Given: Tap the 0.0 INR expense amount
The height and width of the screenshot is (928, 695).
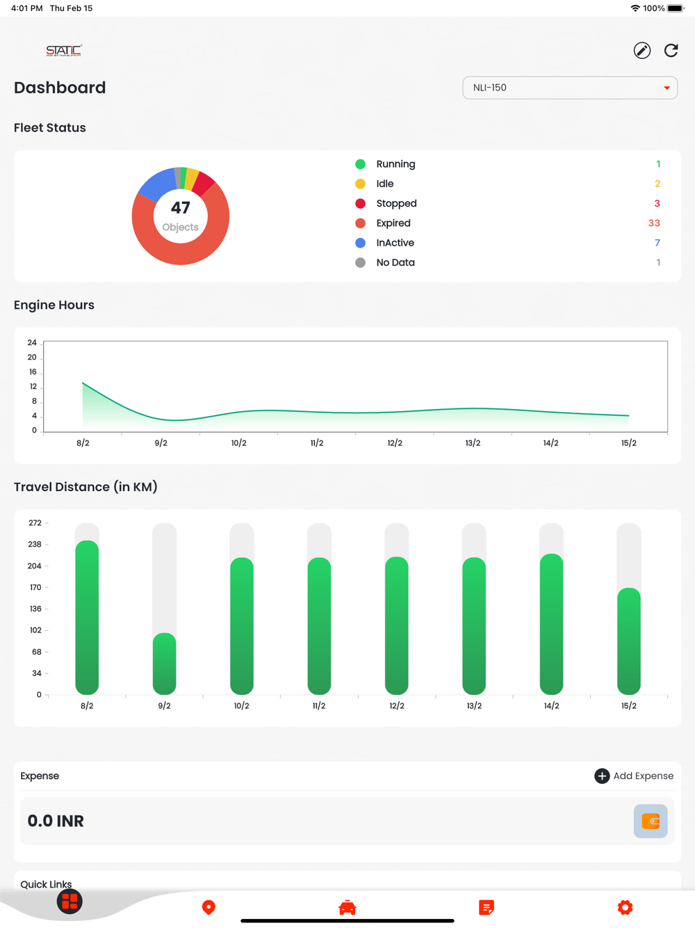Looking at the screenshot, I should (x=56, y=821).
